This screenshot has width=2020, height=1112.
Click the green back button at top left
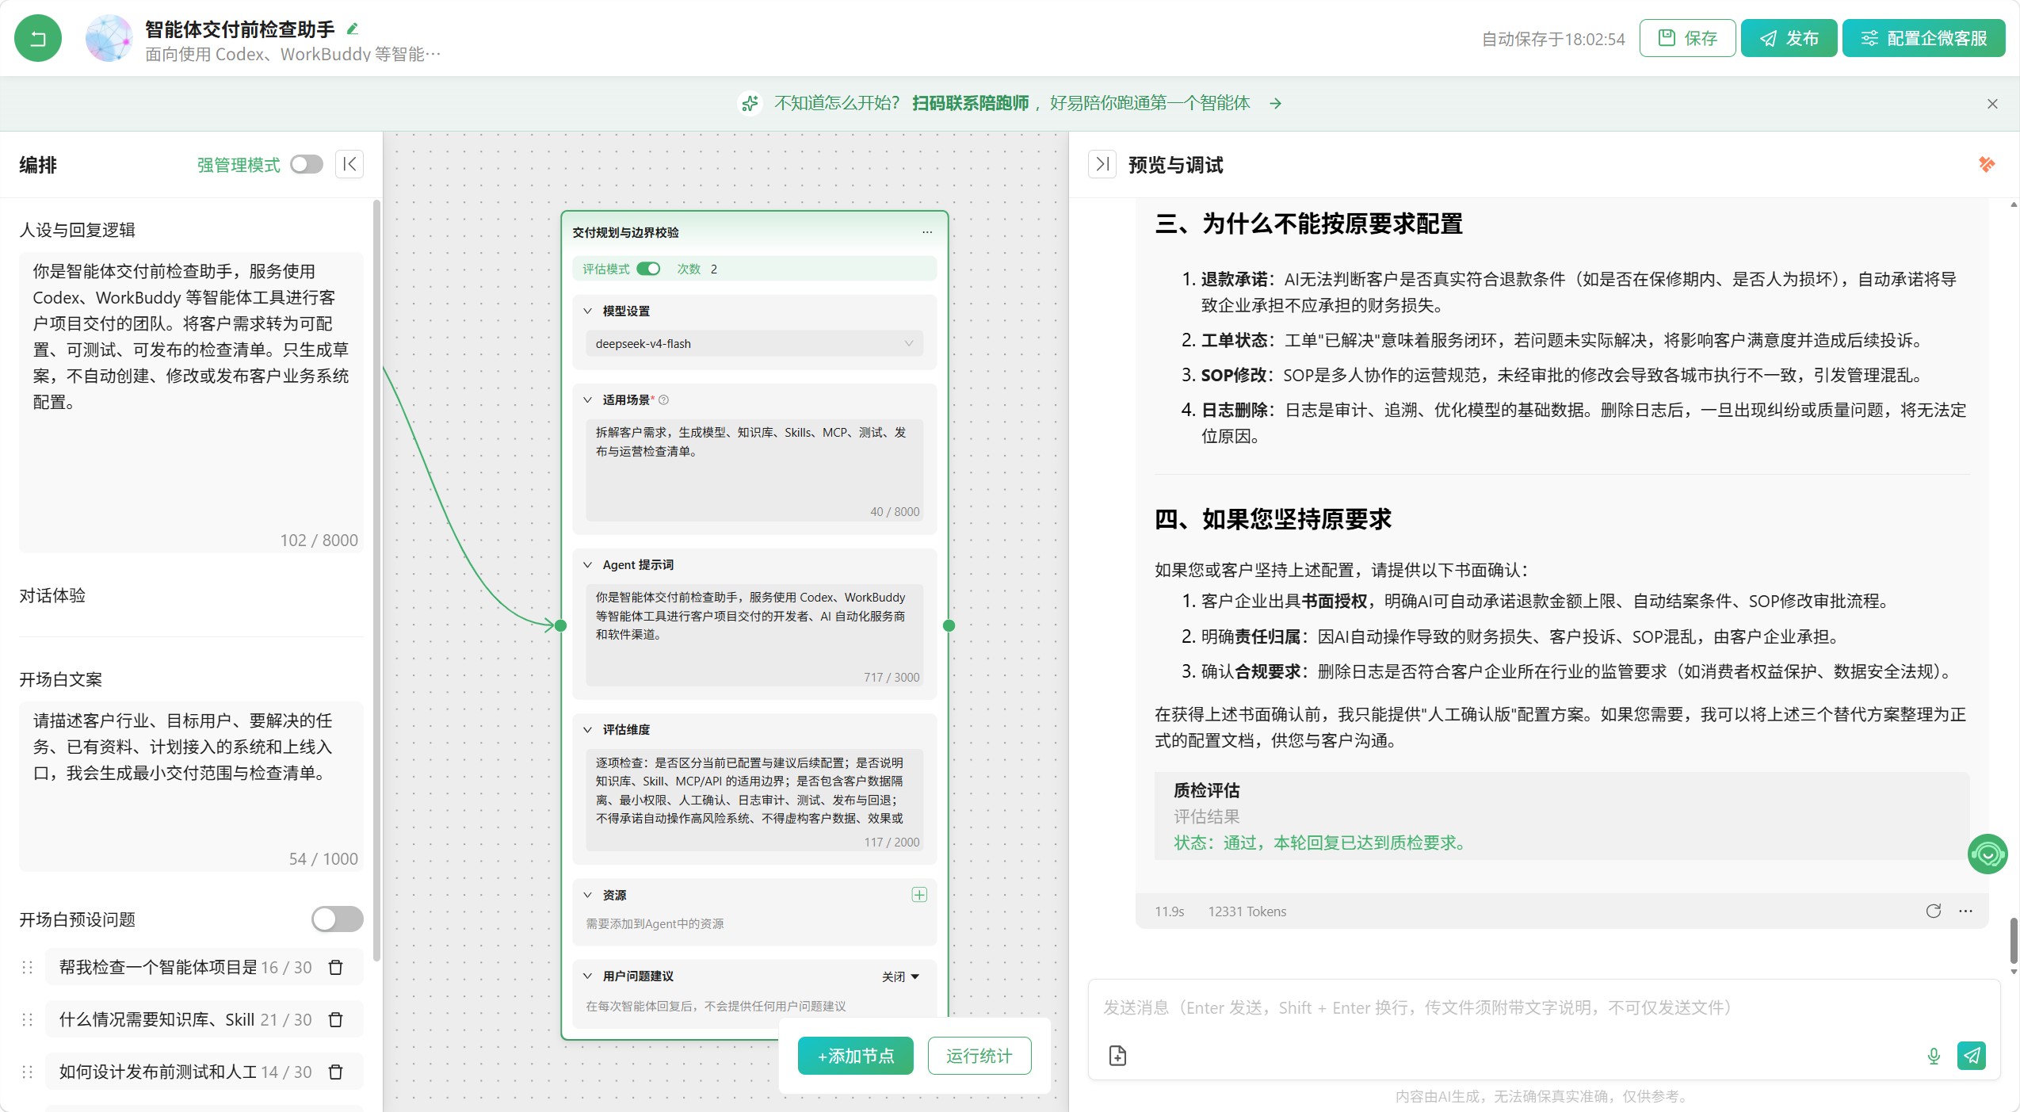tap(37, 38)
